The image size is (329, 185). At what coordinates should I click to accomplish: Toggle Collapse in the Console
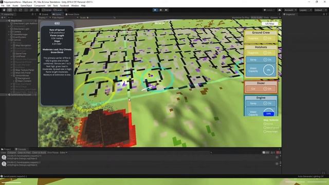click(x=11, y=153)
